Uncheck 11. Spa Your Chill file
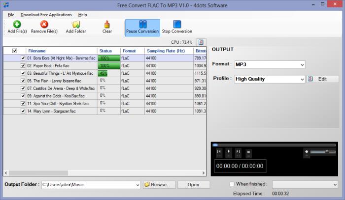Image resolution: width=345 pixels, height=200 pixels. pos(23,103)
